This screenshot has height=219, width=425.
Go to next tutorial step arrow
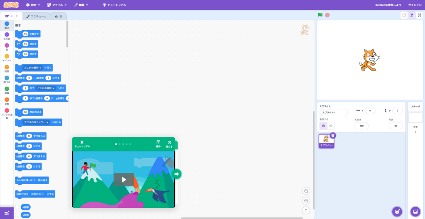point(177,174)
